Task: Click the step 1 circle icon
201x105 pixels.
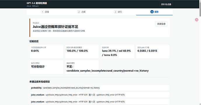Action: [43, 12]
